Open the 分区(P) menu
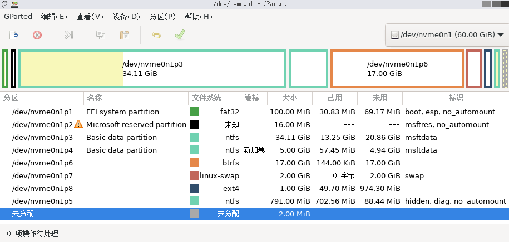The image size is (509, 242). 162,17
